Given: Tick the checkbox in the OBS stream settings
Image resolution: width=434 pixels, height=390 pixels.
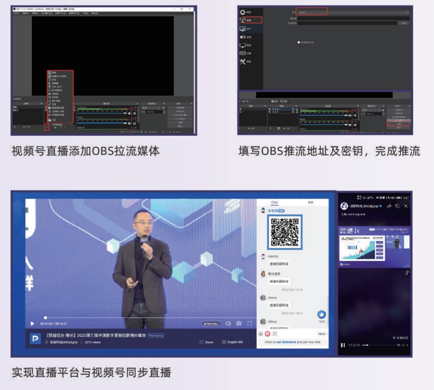Looking at the screenshot, I should tap(298, 42).
